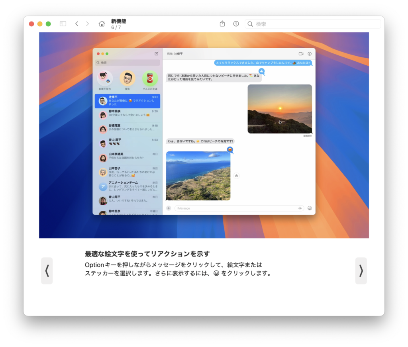408x347 pixels.
Task: Select the pinned contact 健太
Action: 127,78
